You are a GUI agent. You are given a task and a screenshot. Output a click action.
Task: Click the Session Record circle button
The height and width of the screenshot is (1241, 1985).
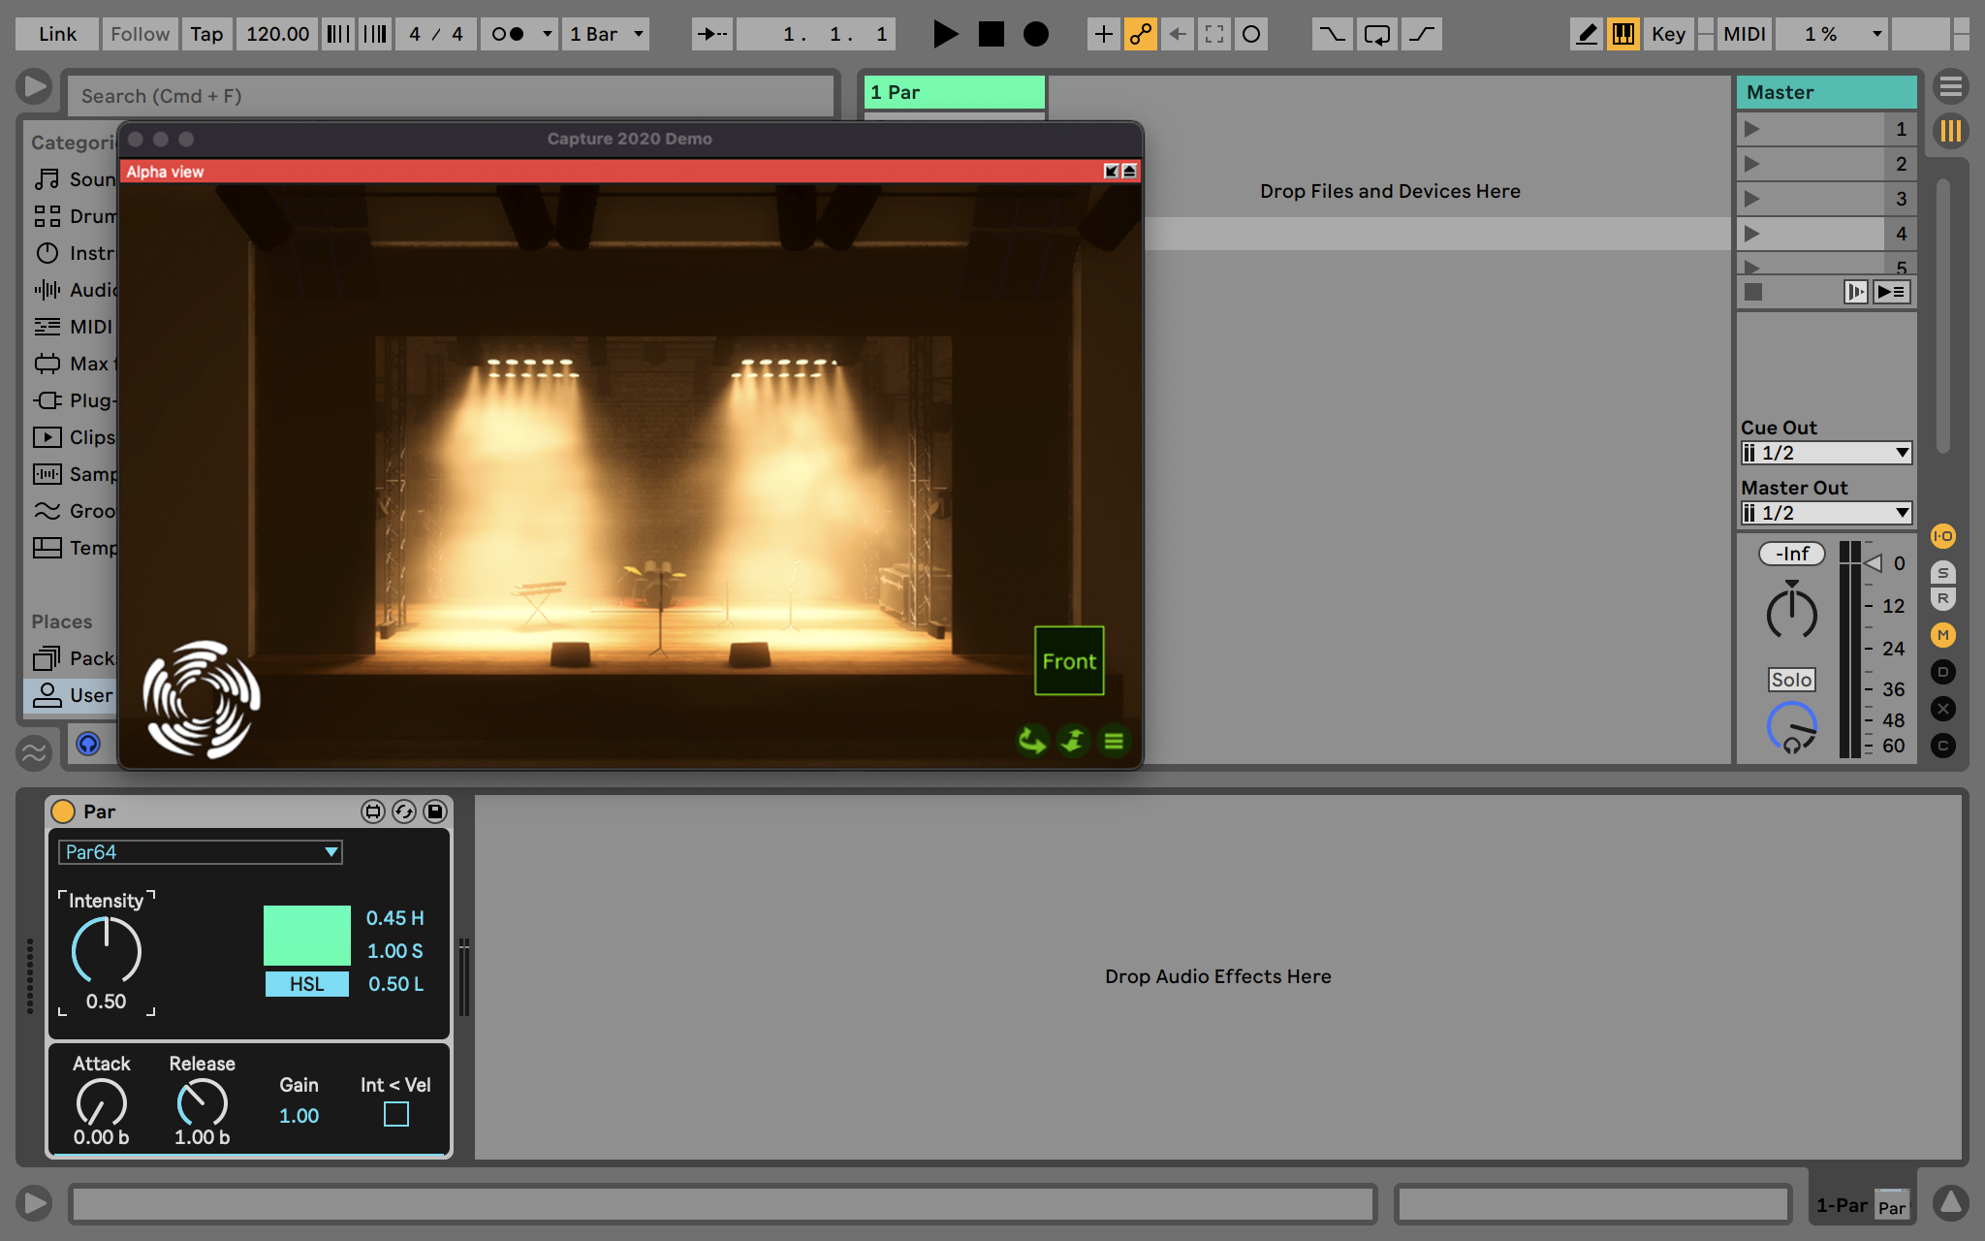tap(1251, 34)
